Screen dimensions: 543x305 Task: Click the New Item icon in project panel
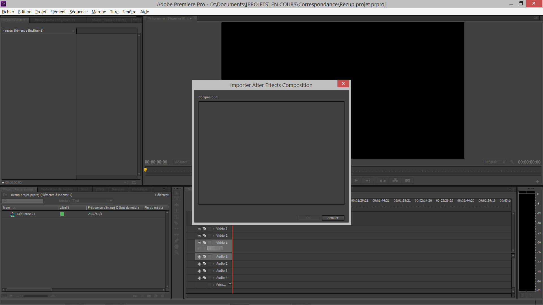(156, 296)
